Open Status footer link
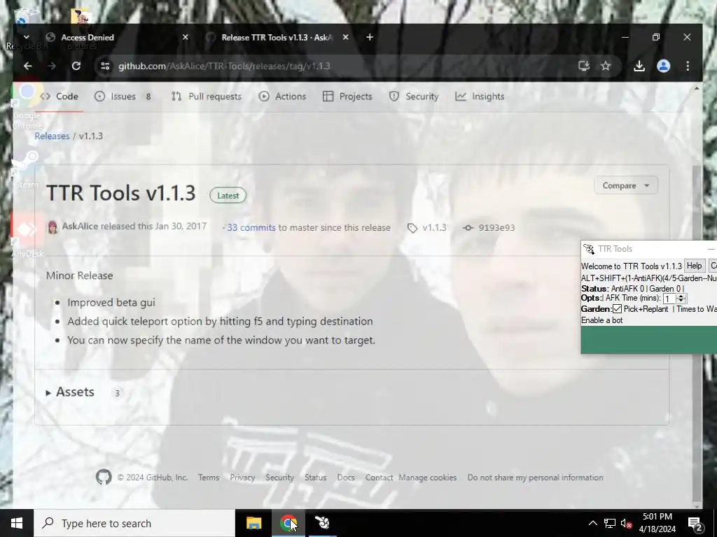This screenshot has width=717, height=537. [316, 478]
